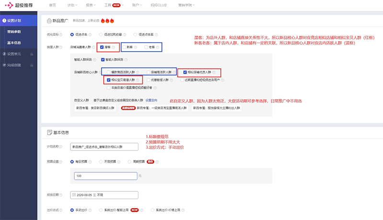Click the lock icon next to 设置单元
Screen dimensions: 383x220
31,54
